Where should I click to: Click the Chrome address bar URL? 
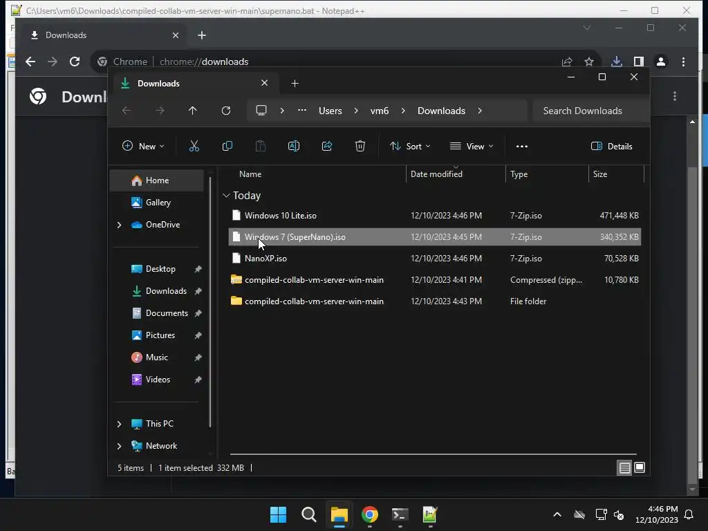(x=204, y=62)
